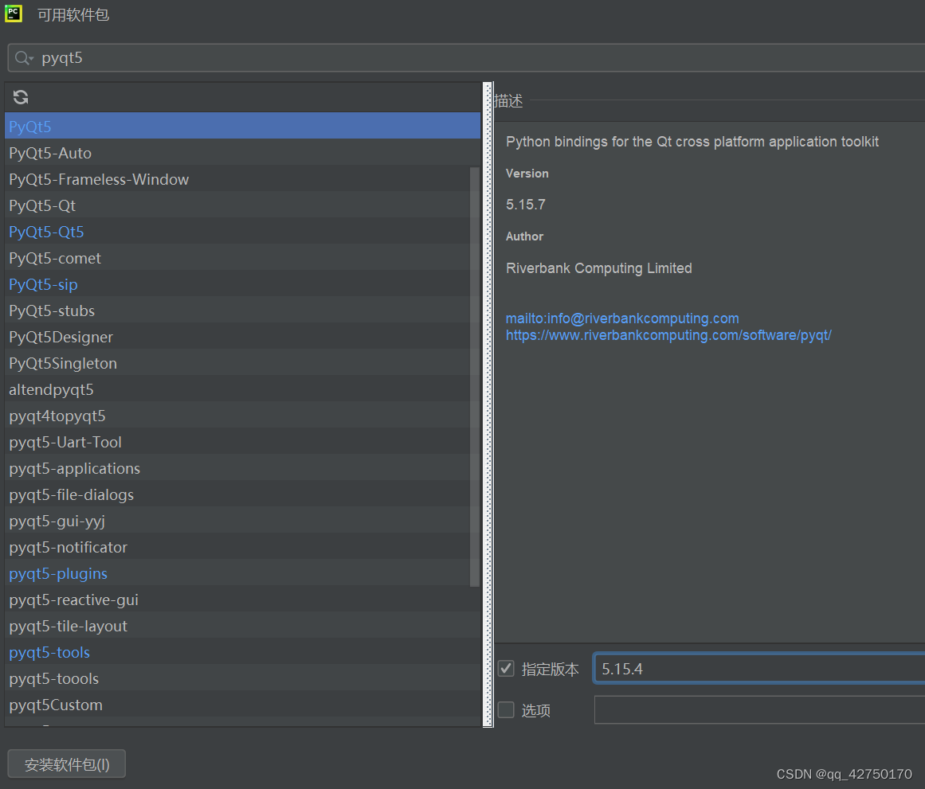This screenshot has width=925, height=789.
Task: Select pyqt5-notificator package
Action: (242, 547)
